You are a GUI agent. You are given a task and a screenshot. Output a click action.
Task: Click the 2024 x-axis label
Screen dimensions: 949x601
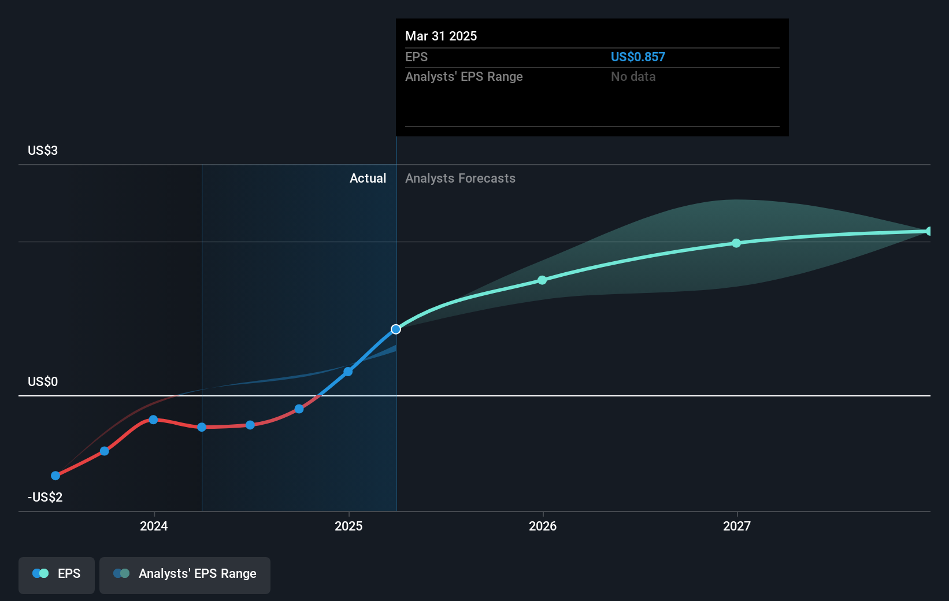click(x=154, y=526)
